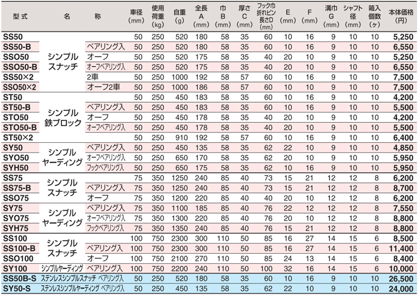The image size is (418, 295).
Task: Click the 全長A column header
Action: 201,17
